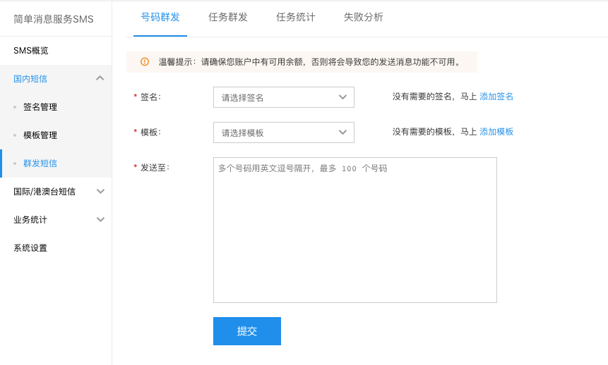
Task: Select the 号码群发 tab
Action: 160,17
